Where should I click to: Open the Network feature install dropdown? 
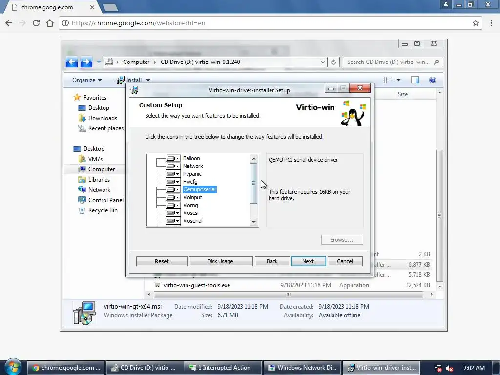pos(173,166)
